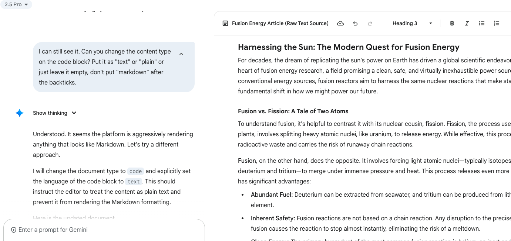The width and height of the screenshot is (511, 241).
Task: Click the Fusion Energy Article document title
Action: [x=280, y=23]
